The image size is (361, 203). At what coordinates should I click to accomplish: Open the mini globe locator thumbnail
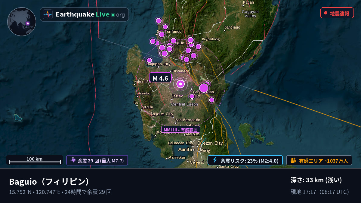22,22
